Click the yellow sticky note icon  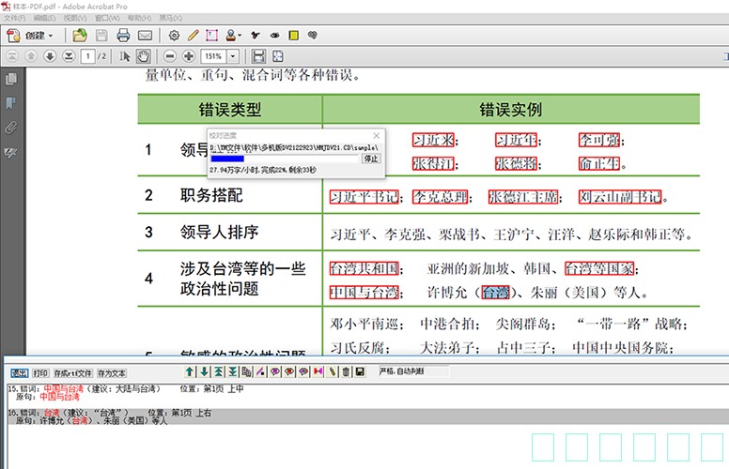293,36
